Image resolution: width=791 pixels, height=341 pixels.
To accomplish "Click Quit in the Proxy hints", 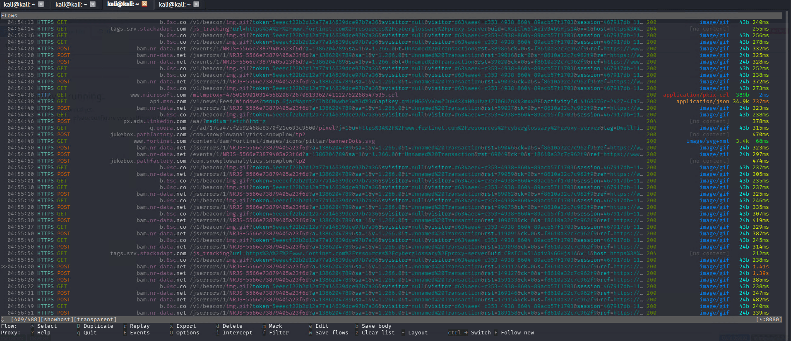I will click(x=90, y=333).
